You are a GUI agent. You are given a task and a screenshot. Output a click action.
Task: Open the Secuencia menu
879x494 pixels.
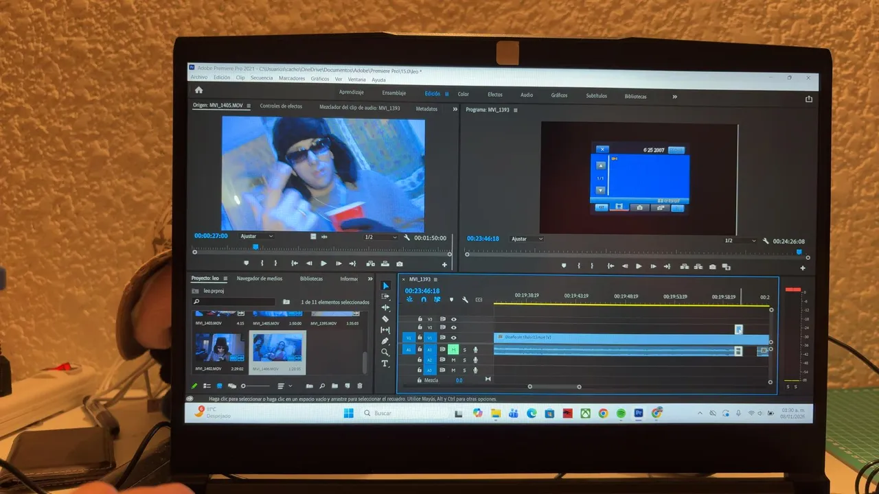(x=261, y=78)
